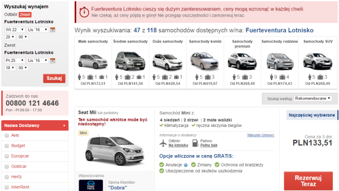339x191 pixels.
Task: Click info icon next to Anulacje
Action: pos(186,165)
